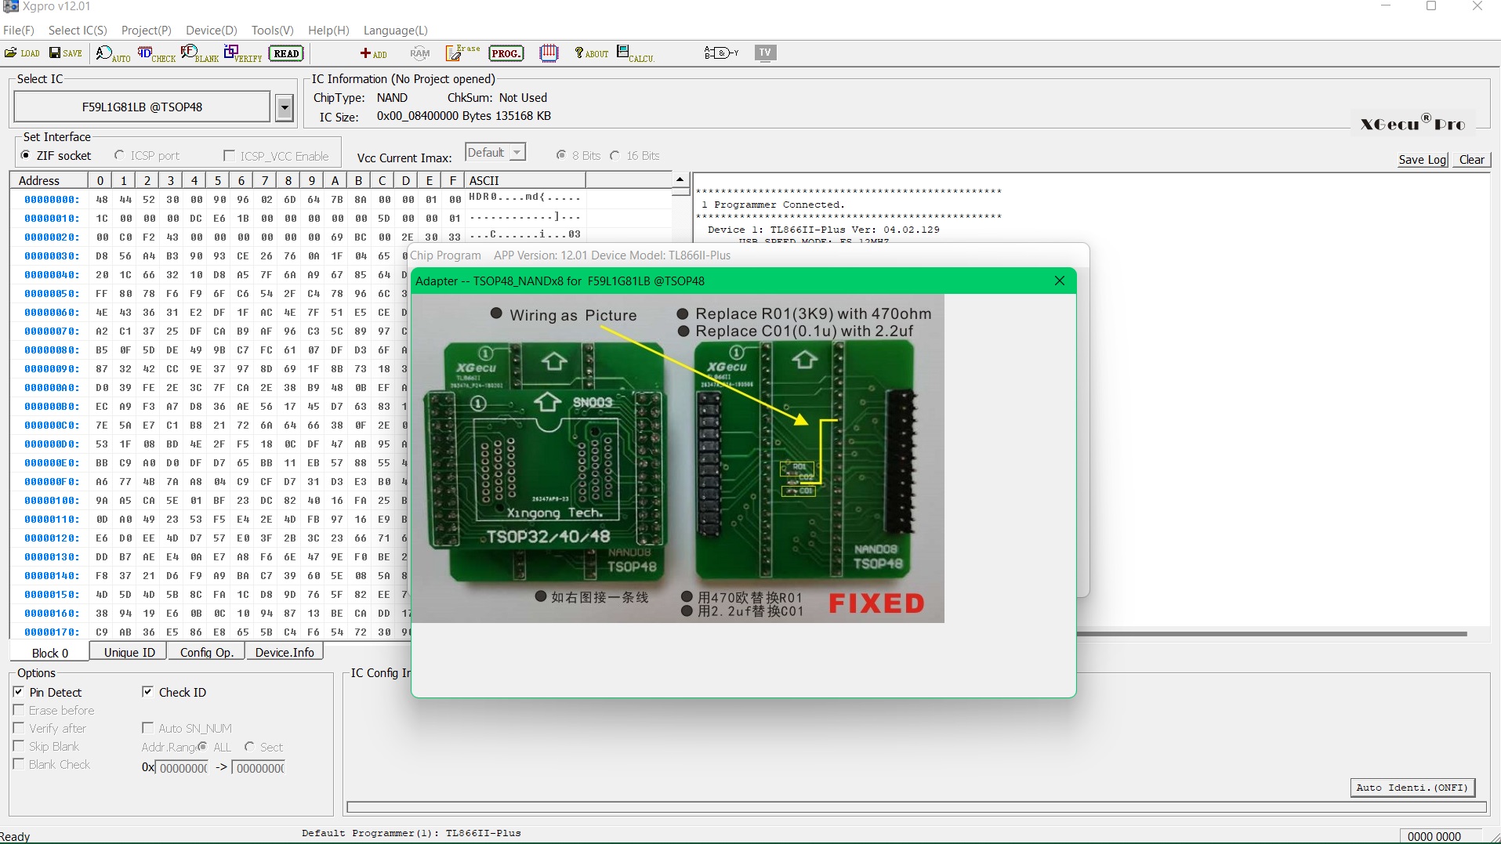Click the ABOUT toolbar icon
Screen dimensions: 1501x844
pos(591,53)
